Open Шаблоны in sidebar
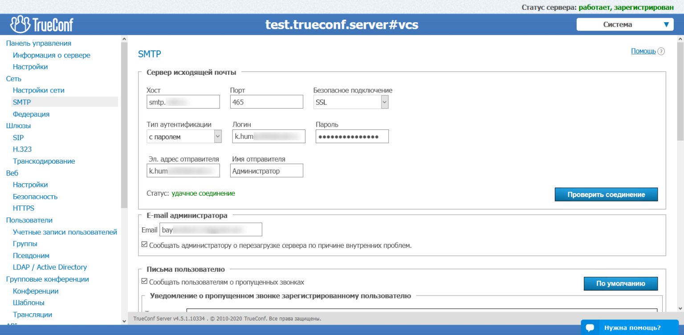684x335 pixels. (x=28, y=303)
